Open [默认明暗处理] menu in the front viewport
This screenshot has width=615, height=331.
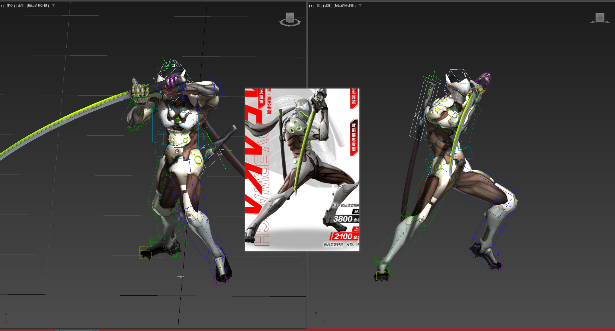(345, 6)
